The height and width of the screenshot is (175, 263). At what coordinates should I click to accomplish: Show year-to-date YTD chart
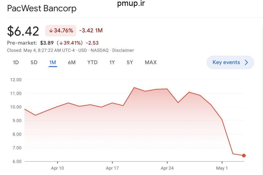point(92,63)
